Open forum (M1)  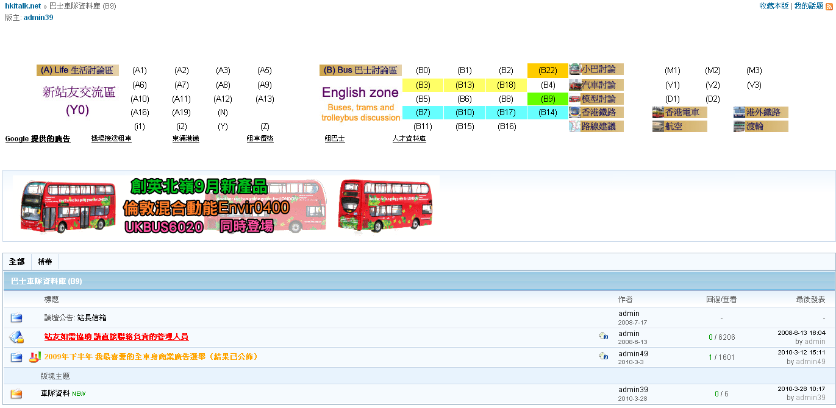coord(672,71)
